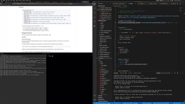This screenshot has height=104, width=185.
Task: Open pebble-config.json in the explorer tree
Action: pyautogui.click(x=104, y=55)
